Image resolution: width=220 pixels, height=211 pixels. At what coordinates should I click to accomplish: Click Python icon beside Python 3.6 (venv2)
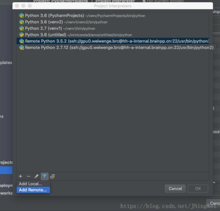(21, 22)
